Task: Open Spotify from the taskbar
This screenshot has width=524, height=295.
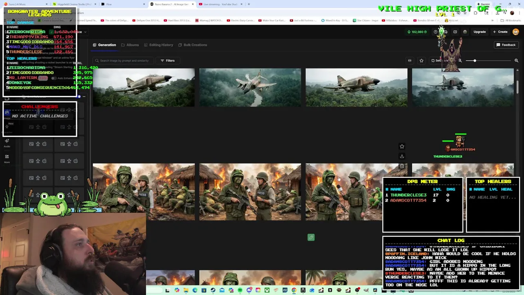Action: point(240,290)
